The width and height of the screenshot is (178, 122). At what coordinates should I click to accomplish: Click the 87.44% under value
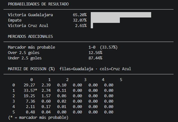[95, 58]
